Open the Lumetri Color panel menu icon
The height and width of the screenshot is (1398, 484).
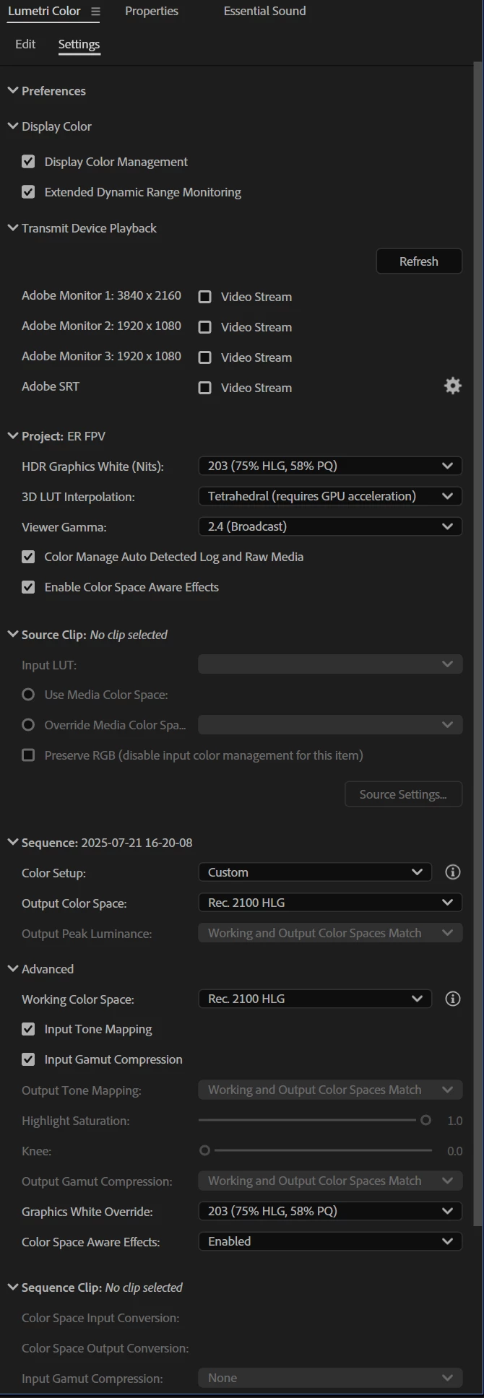pyautogui.click(x=95, y=12)
